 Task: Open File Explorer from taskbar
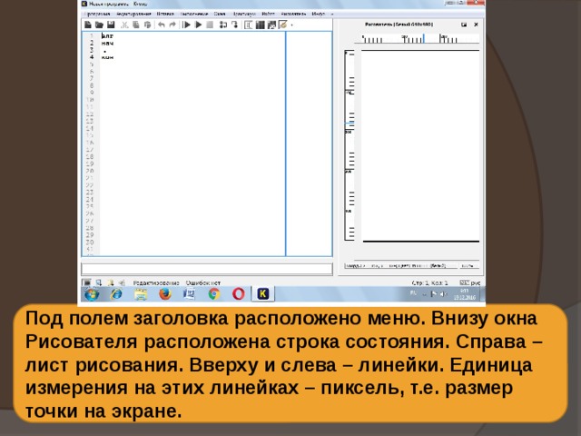pyautogui.click(x=141, y=294)
